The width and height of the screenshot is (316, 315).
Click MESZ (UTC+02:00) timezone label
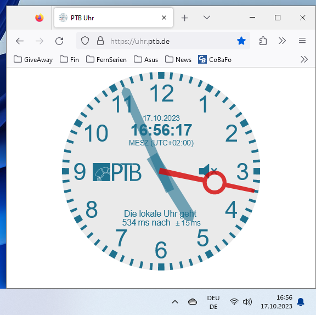(x=161, y=143)
